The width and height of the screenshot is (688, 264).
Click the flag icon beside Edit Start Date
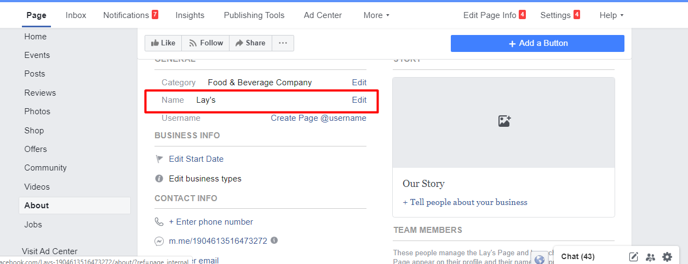[x=159, y=159]
